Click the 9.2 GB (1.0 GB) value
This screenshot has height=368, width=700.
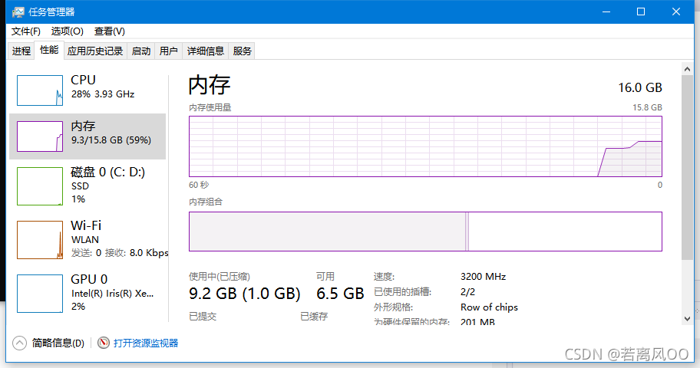point(245,294)
